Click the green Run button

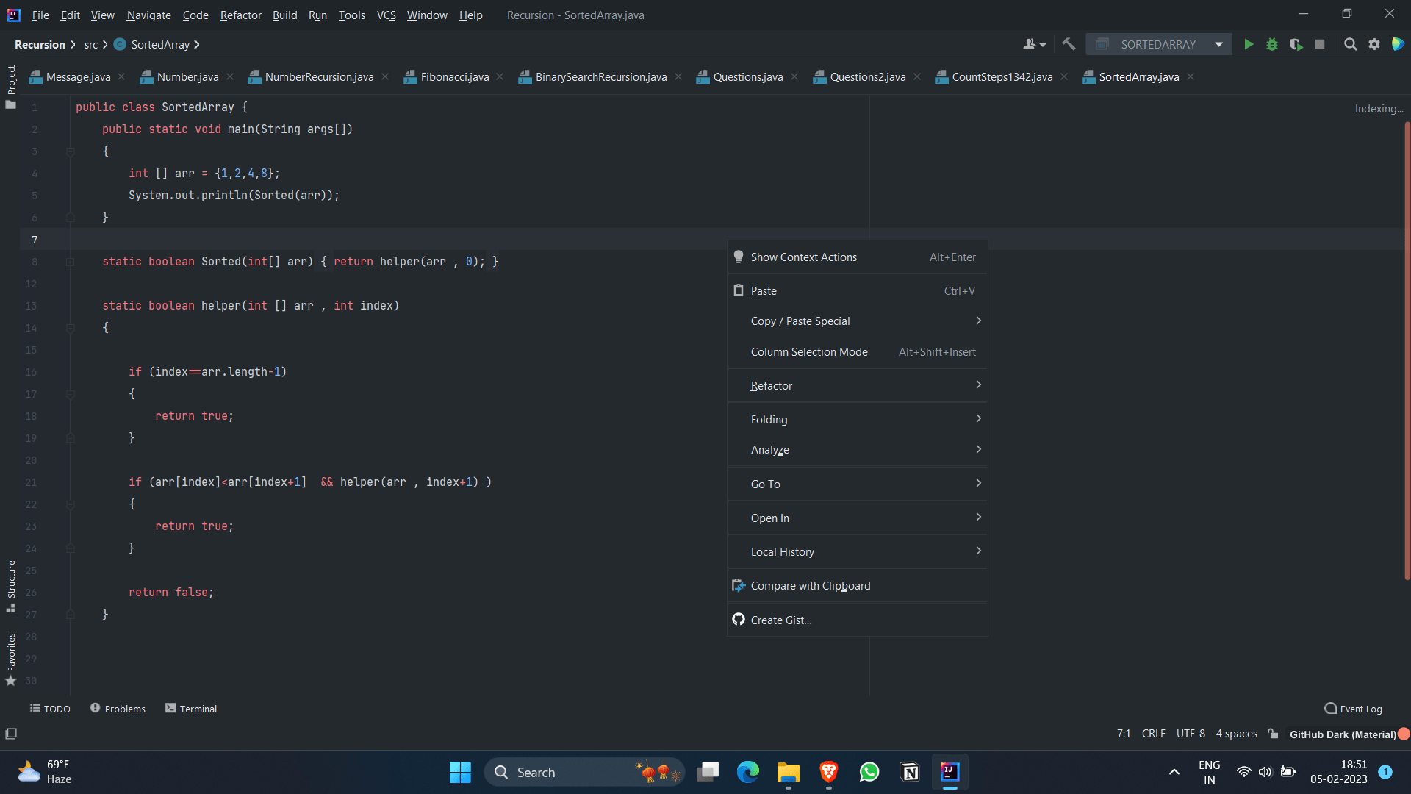pyautogui.click(x=1248, y=45)
